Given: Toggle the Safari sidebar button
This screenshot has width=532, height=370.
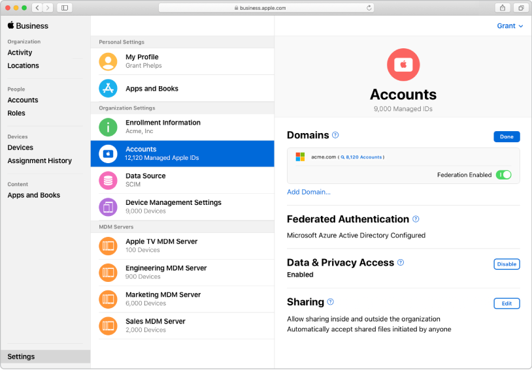Looking at the screenshot, I should click(65, 8).
